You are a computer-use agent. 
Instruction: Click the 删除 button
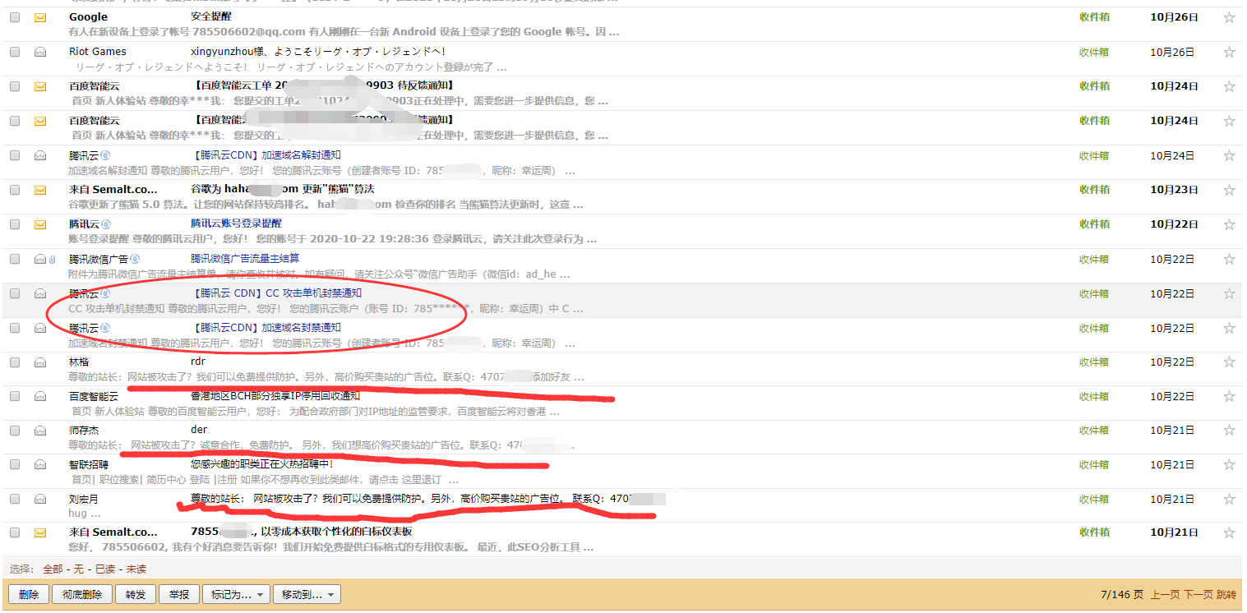[28, 594]
